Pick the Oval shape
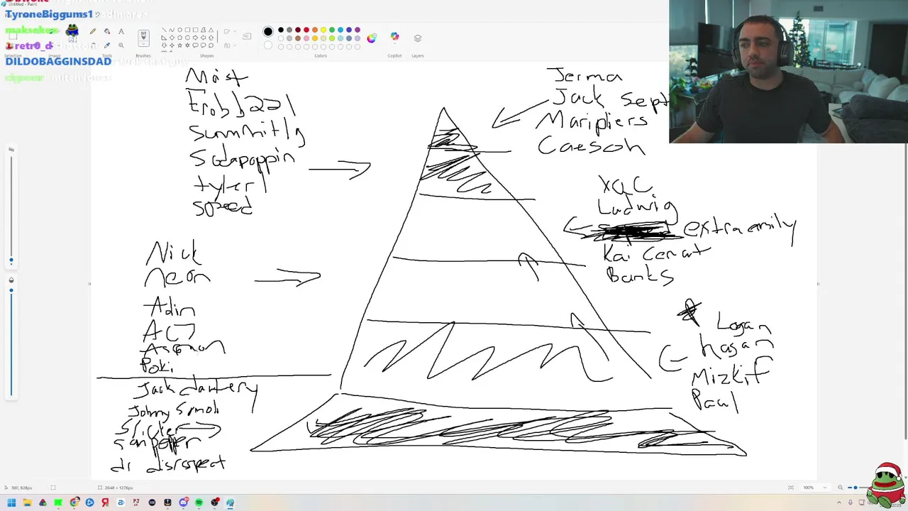 pyautogui.click(x=179, y=30)
